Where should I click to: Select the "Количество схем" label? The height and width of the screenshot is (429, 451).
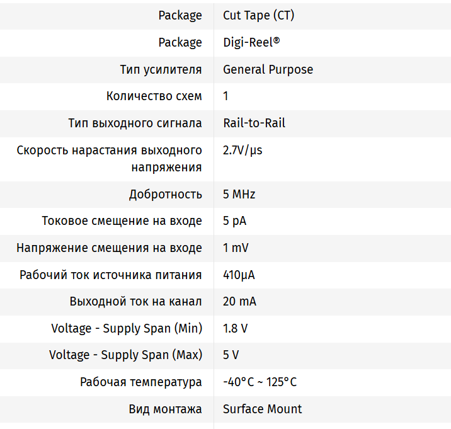pos(154,96)
